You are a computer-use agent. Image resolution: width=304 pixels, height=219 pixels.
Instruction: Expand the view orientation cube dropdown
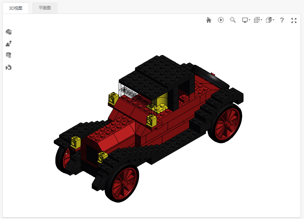258,20
